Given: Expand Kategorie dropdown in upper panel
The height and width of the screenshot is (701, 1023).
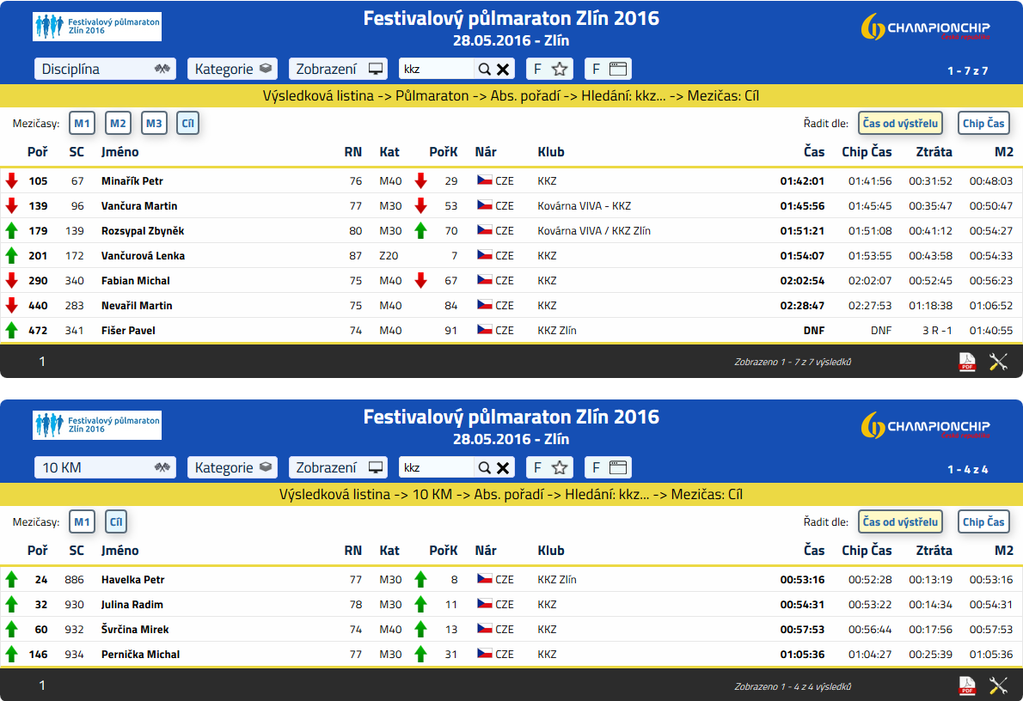Looking at the screenshot, I should pos(232,69).
